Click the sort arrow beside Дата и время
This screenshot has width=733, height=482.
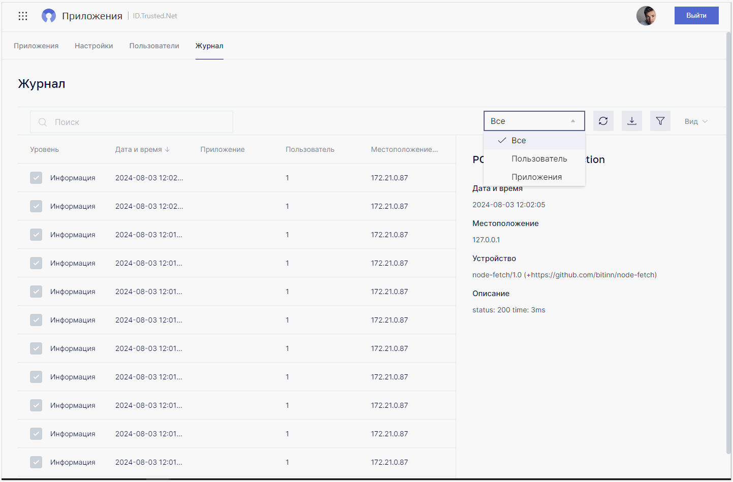(x=168, y=149)
